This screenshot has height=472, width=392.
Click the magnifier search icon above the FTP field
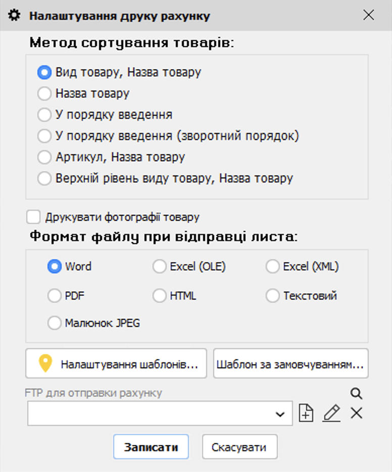(x=357, y=394)
